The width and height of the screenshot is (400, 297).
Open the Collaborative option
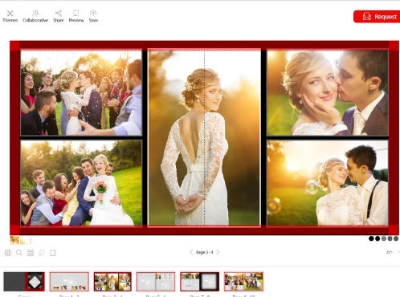35,16
